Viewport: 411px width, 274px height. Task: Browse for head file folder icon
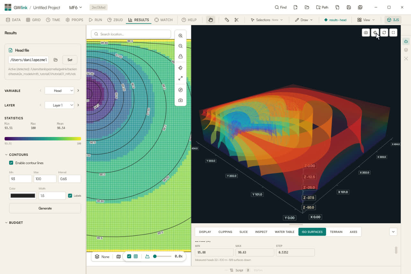pos(56,60)
